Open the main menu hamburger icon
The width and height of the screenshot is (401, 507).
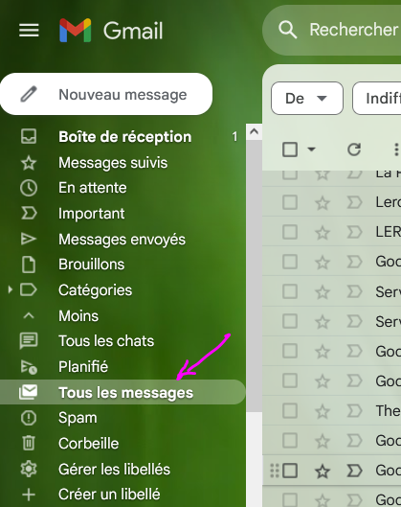tap(29, 31)
